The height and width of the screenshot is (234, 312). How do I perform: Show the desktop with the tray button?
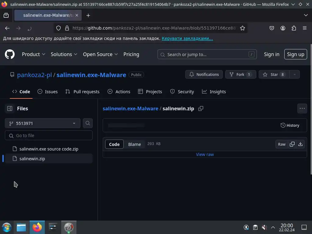(304, 227)
